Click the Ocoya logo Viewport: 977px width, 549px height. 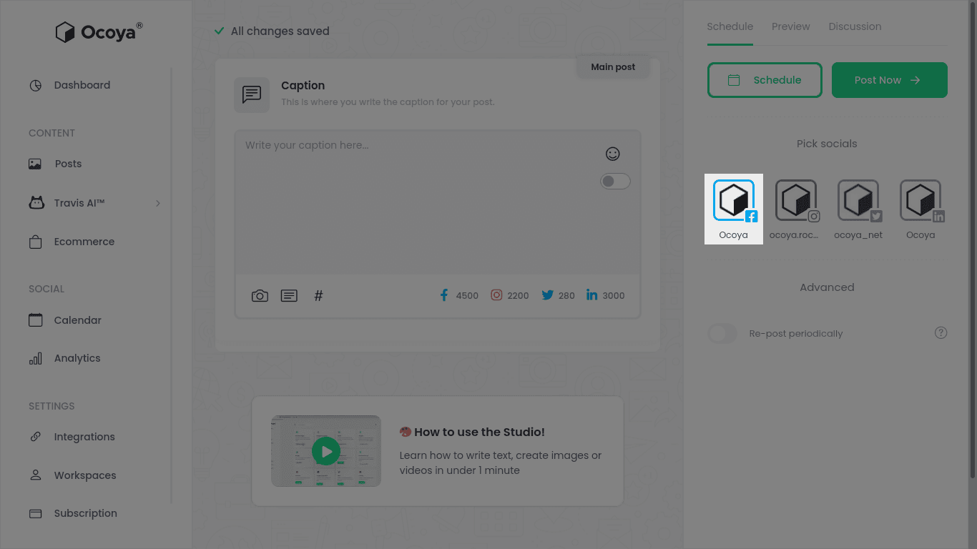click(99, 32)
